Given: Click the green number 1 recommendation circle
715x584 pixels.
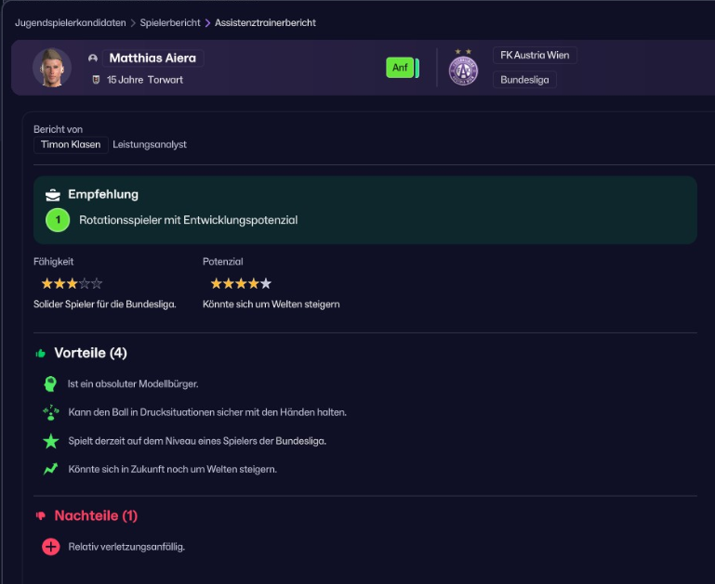Looking at the screenshot, I should coord(58,220).
